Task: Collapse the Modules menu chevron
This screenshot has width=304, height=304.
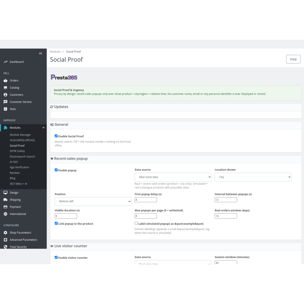Action: click(43, 128)
